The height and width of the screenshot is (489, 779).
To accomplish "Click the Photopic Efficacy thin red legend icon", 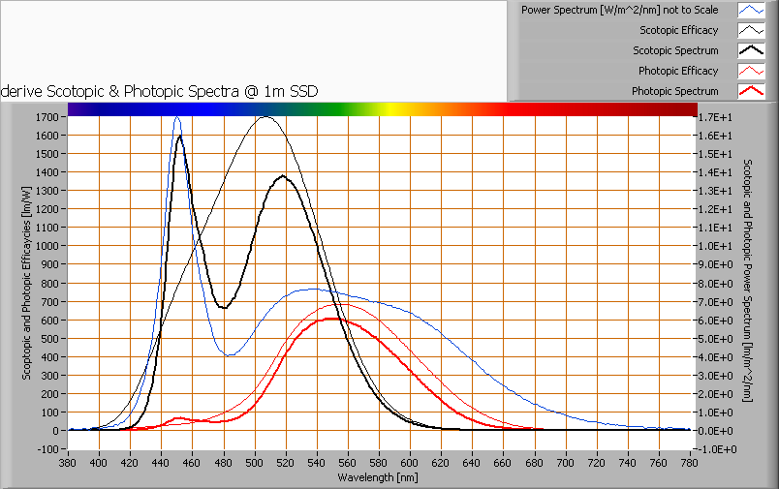I will 752,71.
